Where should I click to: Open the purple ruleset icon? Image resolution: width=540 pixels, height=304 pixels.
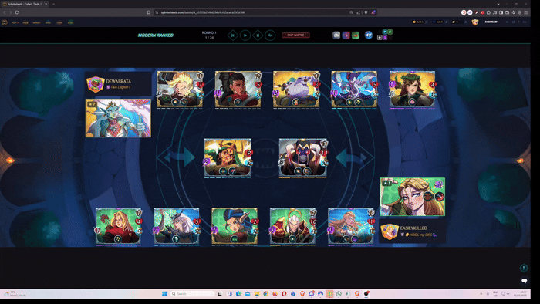(346, 35)
